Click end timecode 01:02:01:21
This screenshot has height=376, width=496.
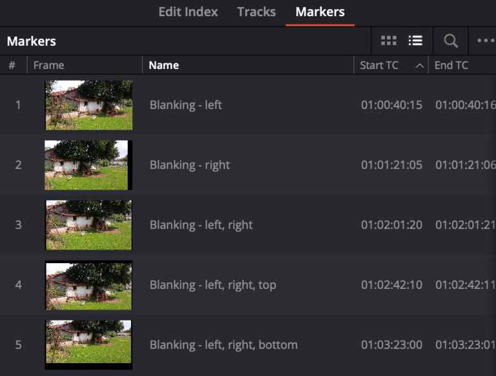click(x=465, y=225)
